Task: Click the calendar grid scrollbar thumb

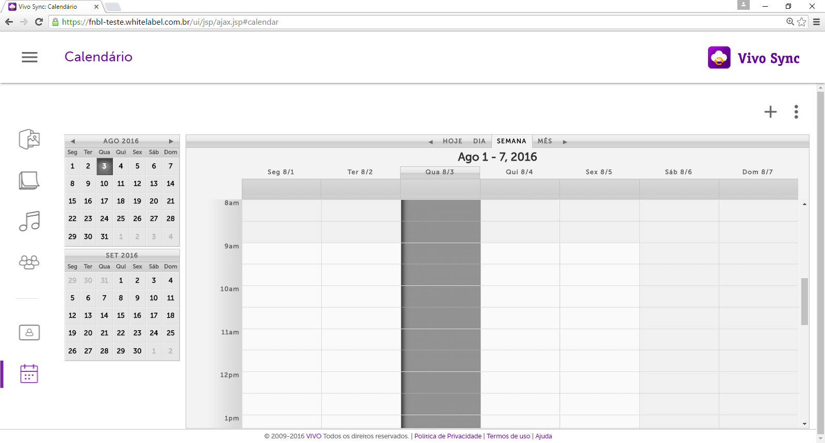Action: (804, 301)
